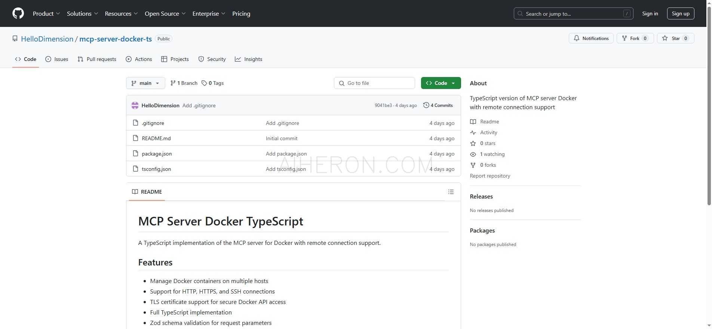Click the pulse icon next to Activity
Screen dimensions: 712x329
pos(473,132)
